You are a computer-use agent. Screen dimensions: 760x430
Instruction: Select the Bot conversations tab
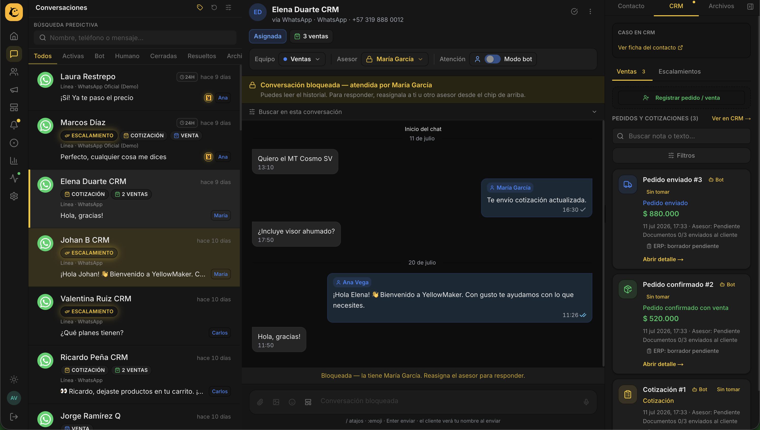(x=99, y=56)
